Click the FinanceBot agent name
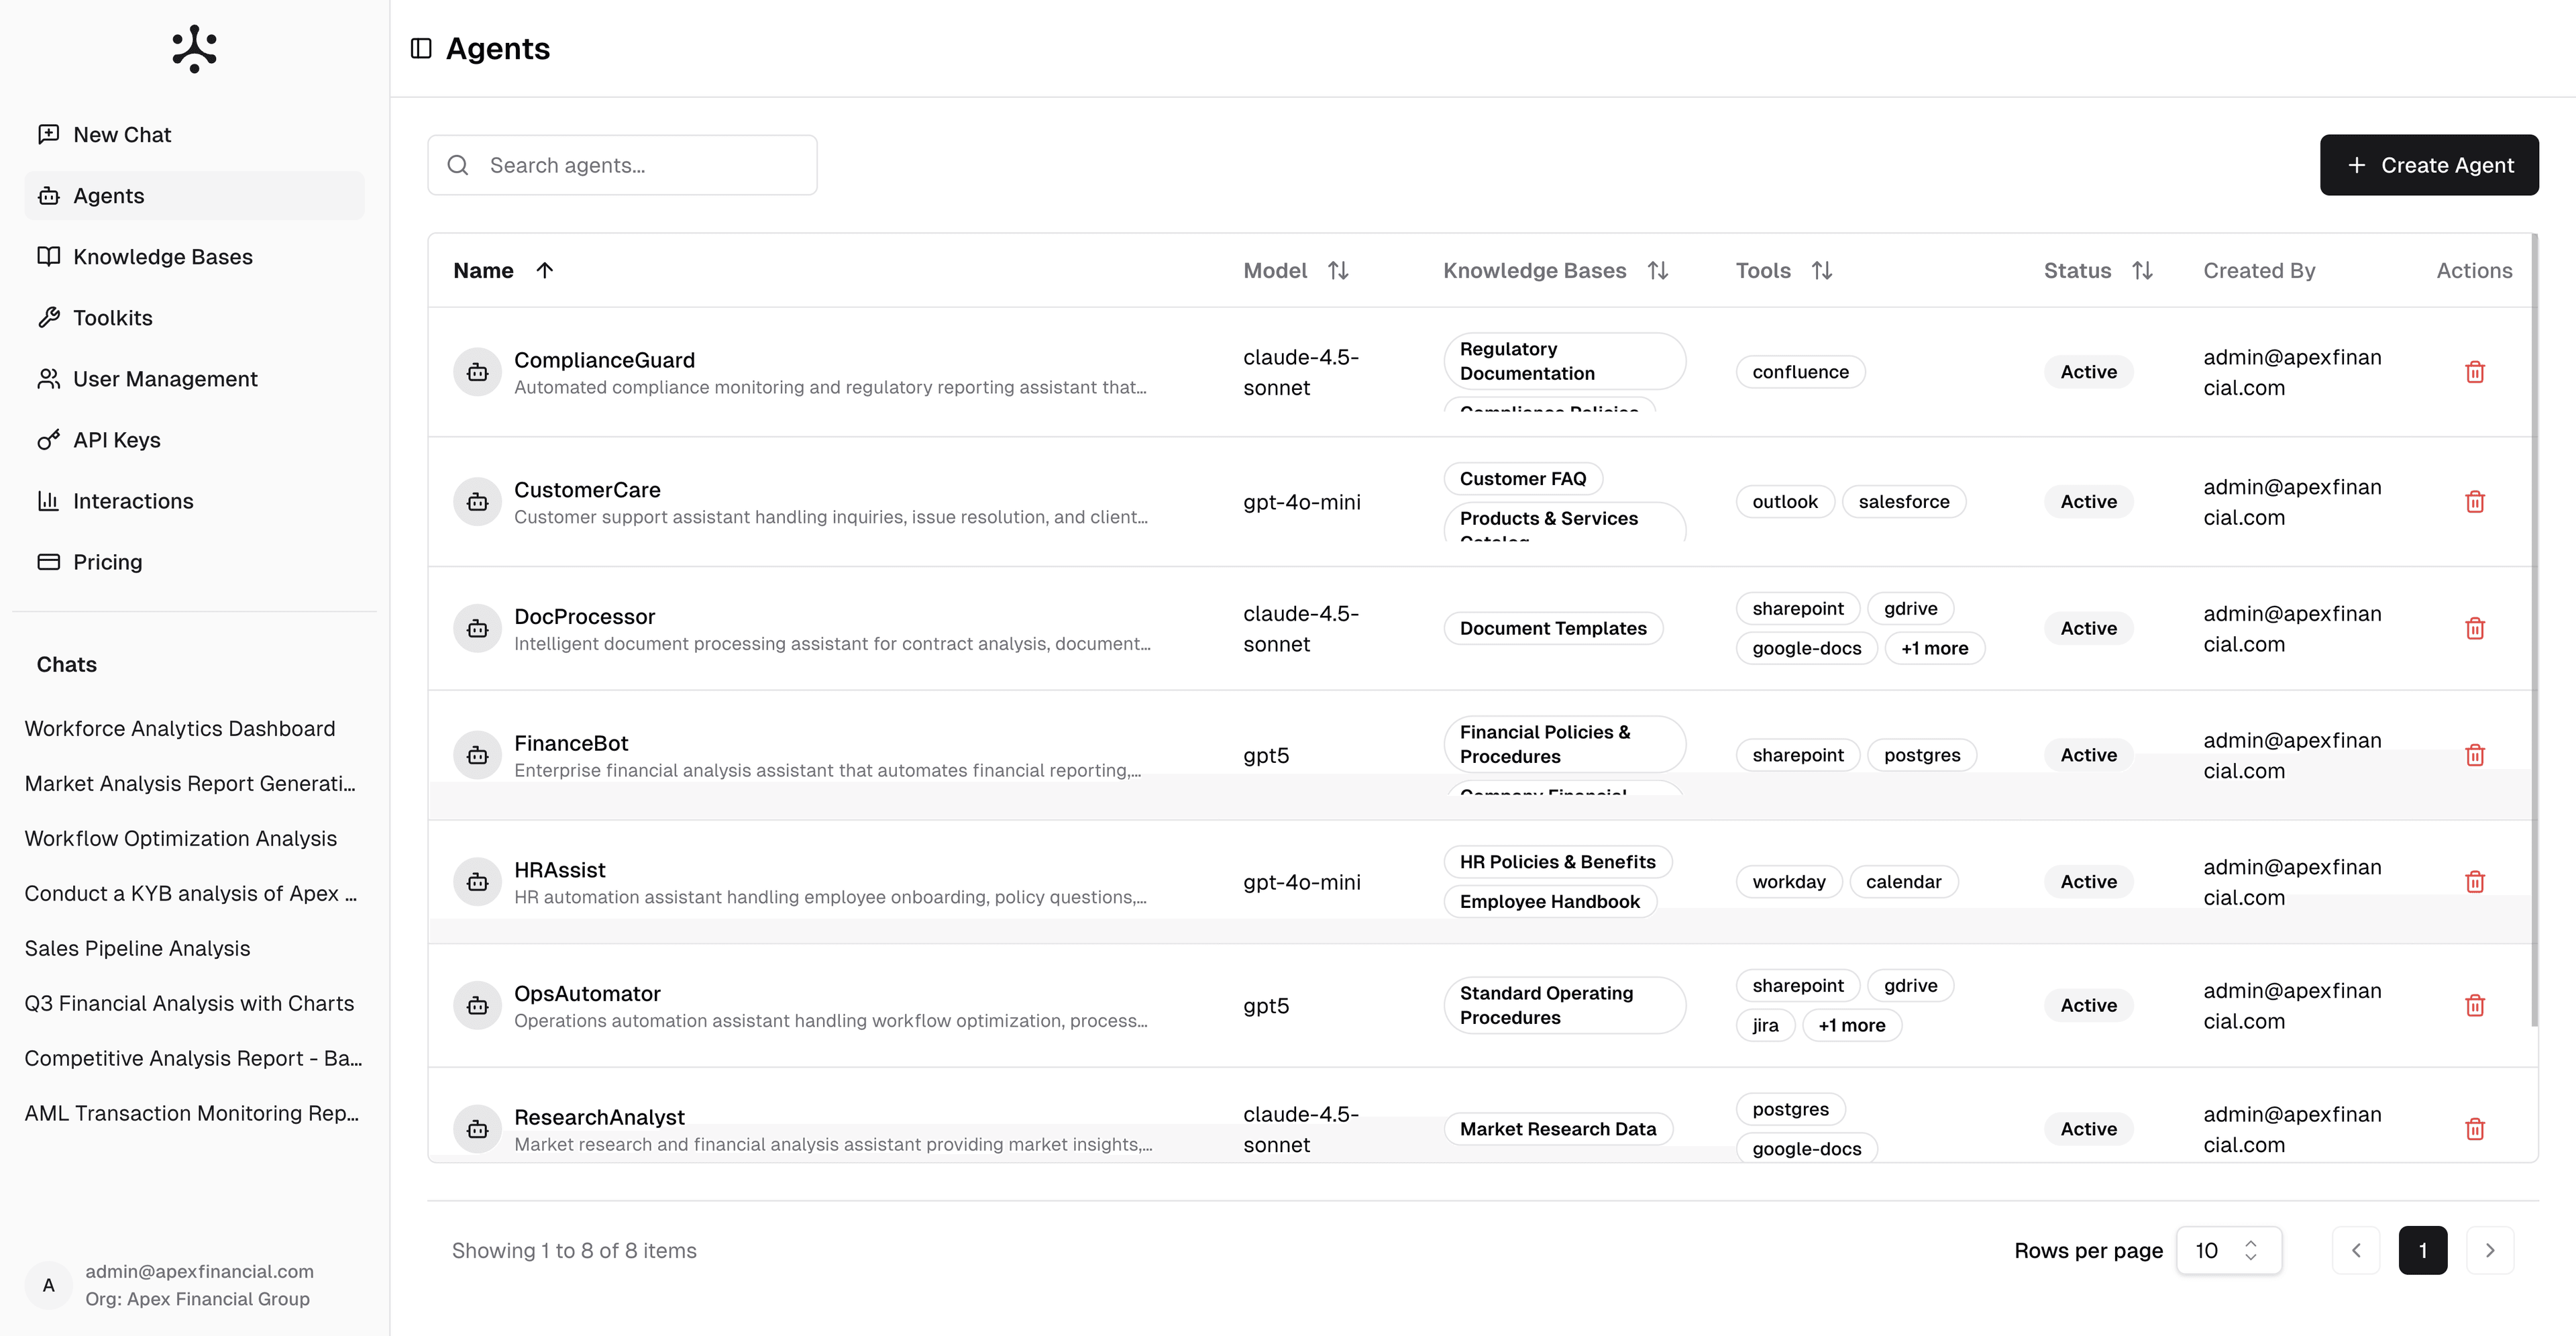Viewport: 2576px width, 1336px height. (x=571, y=743)
